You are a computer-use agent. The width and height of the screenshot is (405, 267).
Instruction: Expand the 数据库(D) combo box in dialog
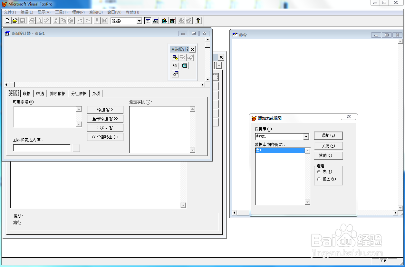306,137
